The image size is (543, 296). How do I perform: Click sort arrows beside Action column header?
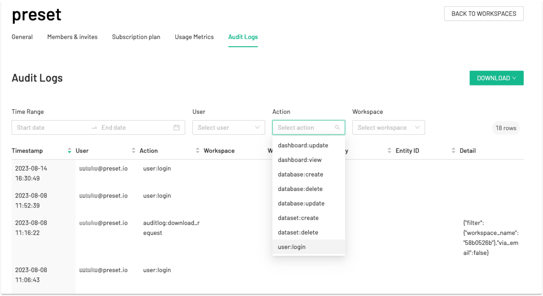pos(133,151)
